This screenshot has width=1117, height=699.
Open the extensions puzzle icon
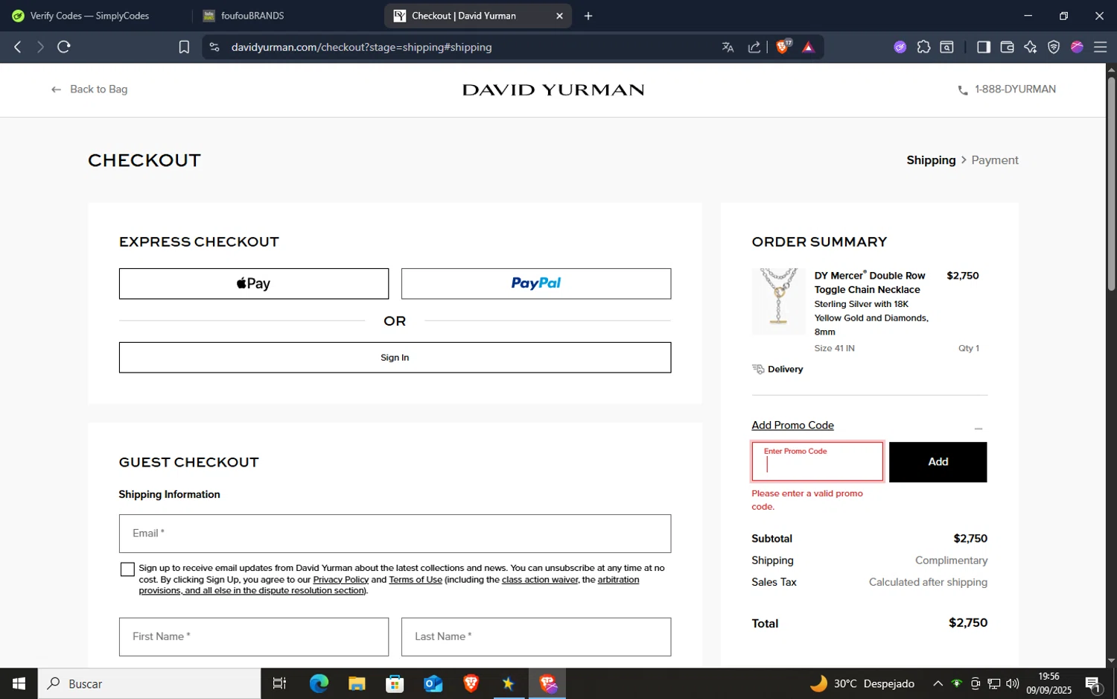point(923,47)
